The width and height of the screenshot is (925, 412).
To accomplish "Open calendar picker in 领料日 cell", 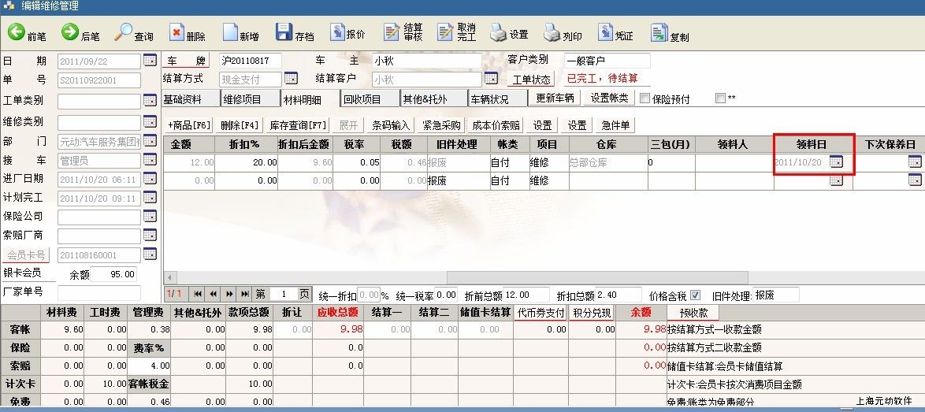I will (836, 162).
